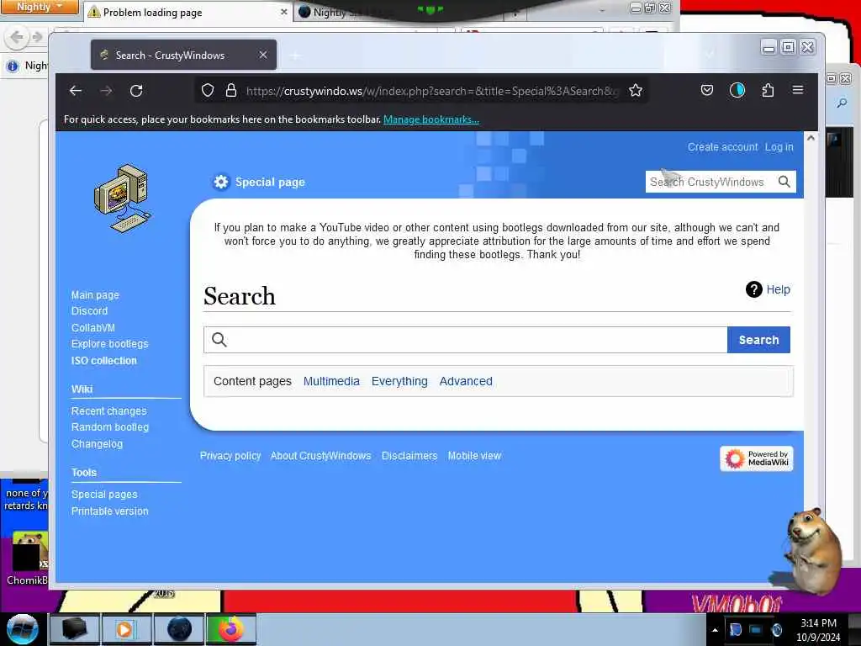Image resolution: width=861 pixels, height=646 pixels.
Task: Open the ChomikB desktop icon
Action: coord(26,558)
